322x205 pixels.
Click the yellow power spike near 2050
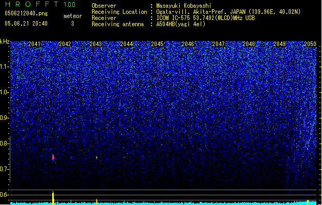click(x=308, y=202)
